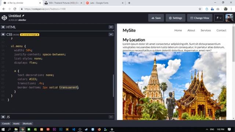The height and width of the screenshot is (132, 235).
Task: Switch to the Thailand Pictures tab
Action: click(64, 3)
